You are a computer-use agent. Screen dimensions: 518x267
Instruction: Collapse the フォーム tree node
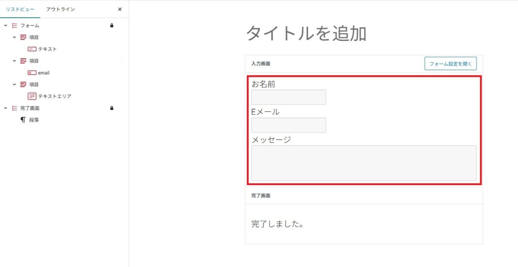click(6, 25)
